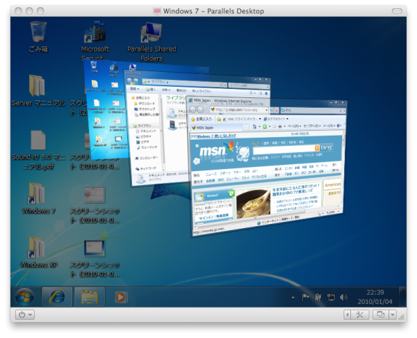Click the IE home icon in the command bar

255,127
